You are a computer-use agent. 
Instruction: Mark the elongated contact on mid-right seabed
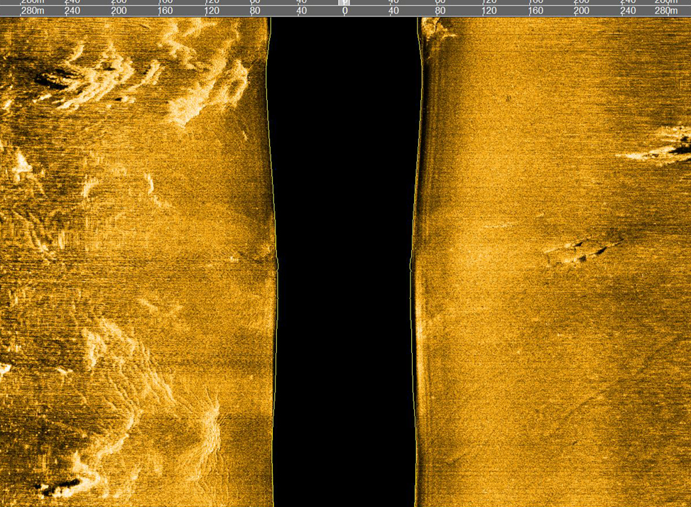coord(579,252)
